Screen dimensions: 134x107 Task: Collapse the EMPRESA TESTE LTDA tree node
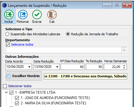pyautogui.click(x=7, y=92)
